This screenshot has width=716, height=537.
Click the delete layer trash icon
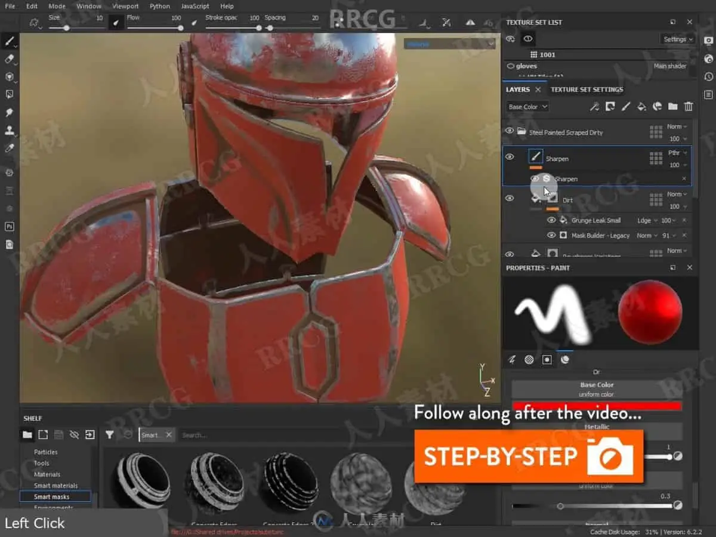(689, 107)
